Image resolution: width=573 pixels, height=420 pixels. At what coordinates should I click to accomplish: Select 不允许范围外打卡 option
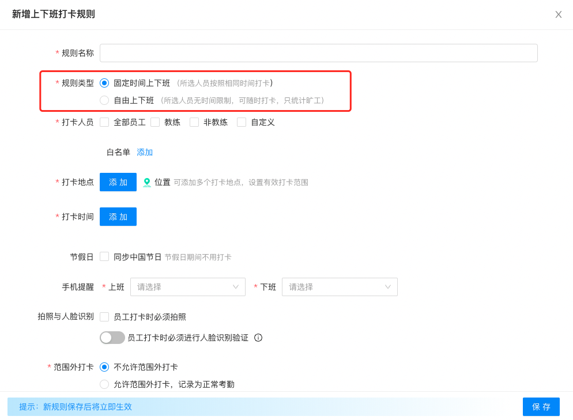[104, 367]
